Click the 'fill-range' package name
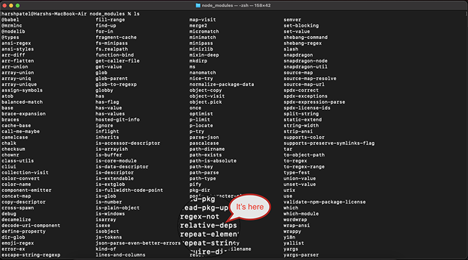This screenshot has height=260, width=468. pyautogui.click(x=110, y=20)
